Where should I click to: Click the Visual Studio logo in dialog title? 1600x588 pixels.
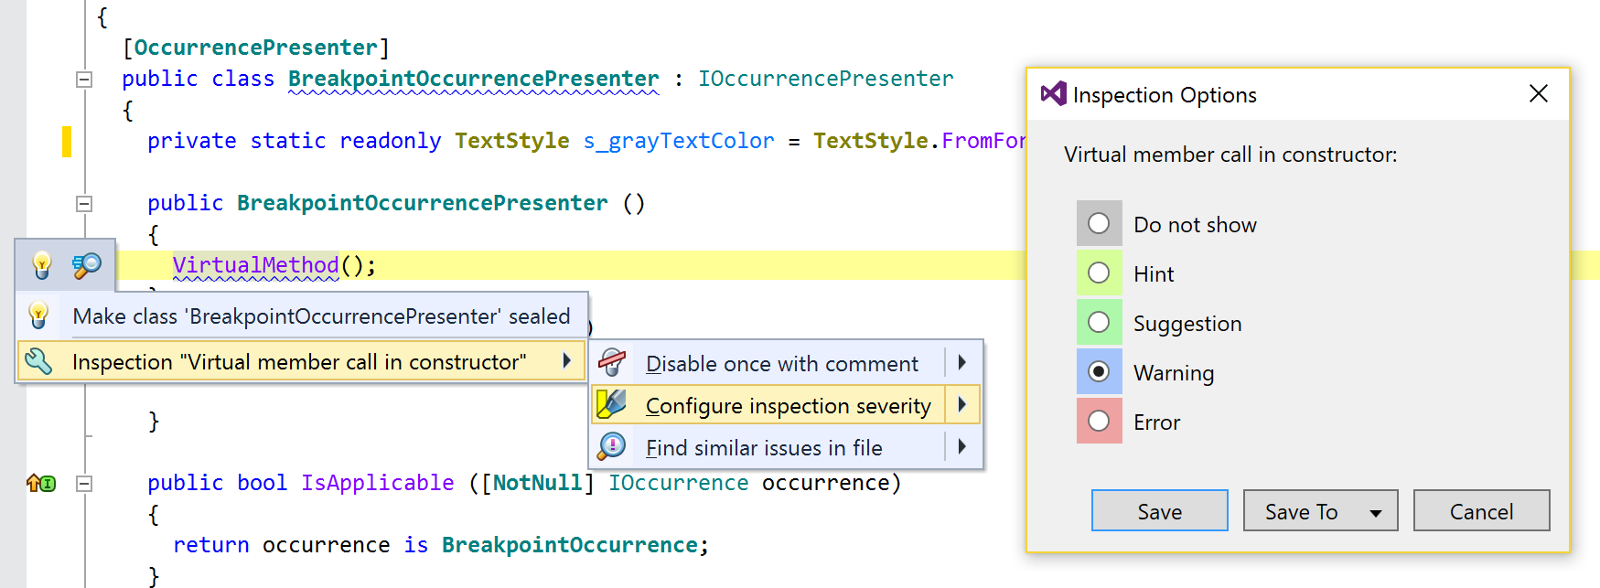[1054, 93]
